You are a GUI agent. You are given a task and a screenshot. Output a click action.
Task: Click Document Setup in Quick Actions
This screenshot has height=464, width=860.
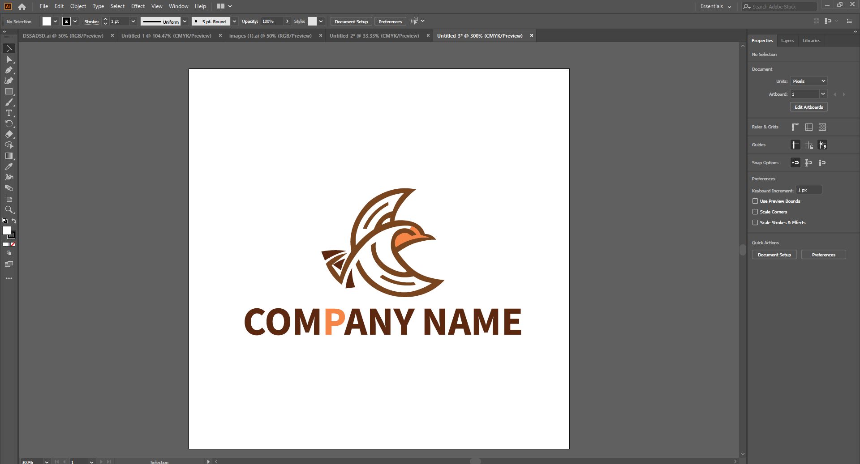(x=774, y=255)
